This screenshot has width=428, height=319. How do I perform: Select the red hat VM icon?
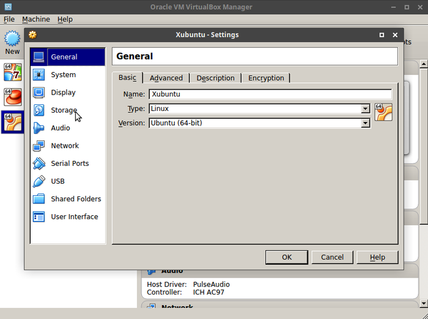pyautogui.click(x=13, y=97)
